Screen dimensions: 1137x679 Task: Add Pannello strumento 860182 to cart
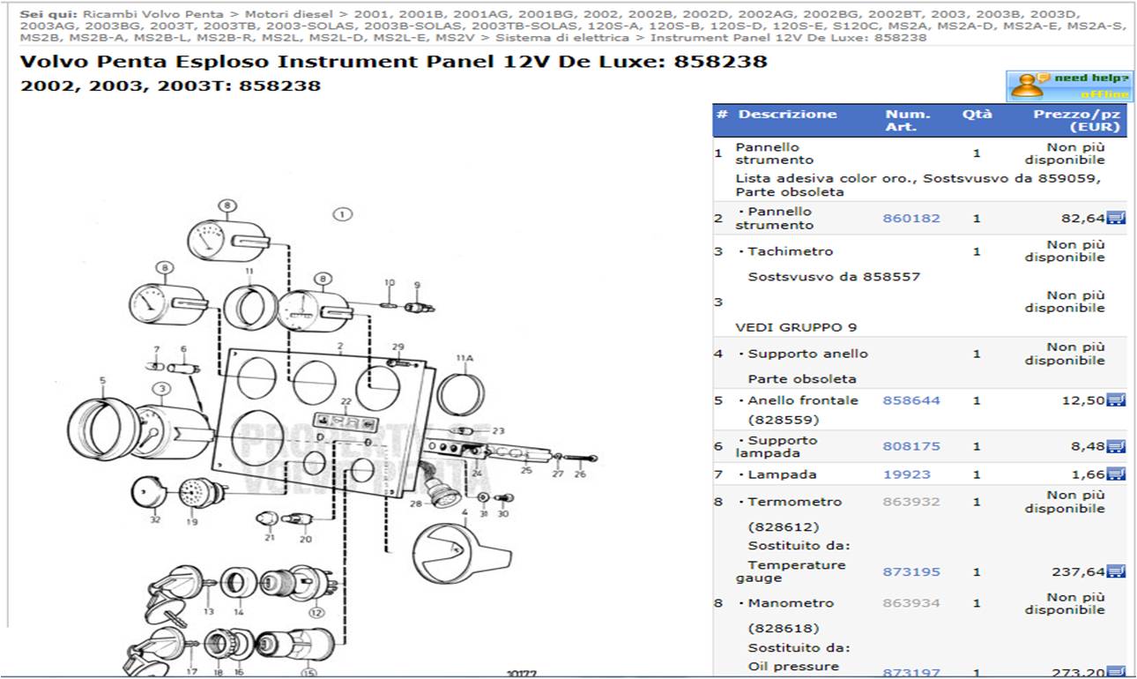click(x=1116, y=218)
